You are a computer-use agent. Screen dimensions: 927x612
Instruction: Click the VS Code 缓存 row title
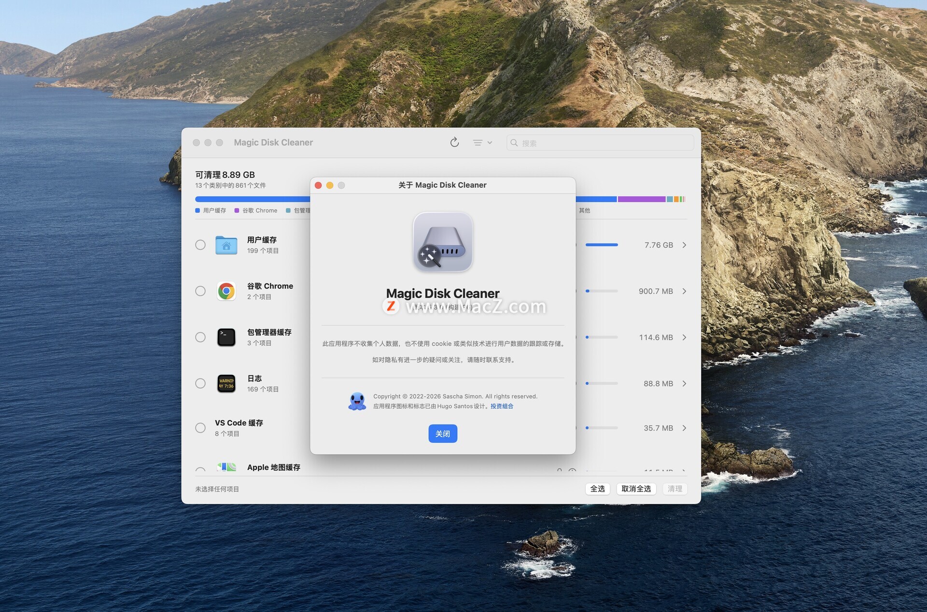coord(239,423)
